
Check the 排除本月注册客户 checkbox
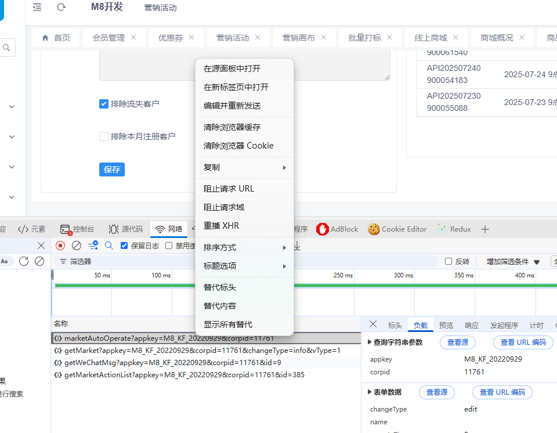point(104,136)
